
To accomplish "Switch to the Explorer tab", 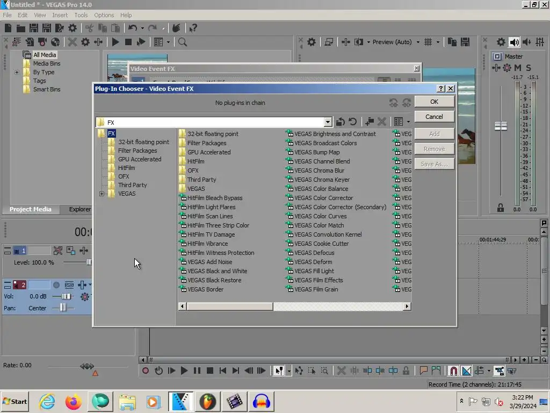I will [x=79, y=209].
